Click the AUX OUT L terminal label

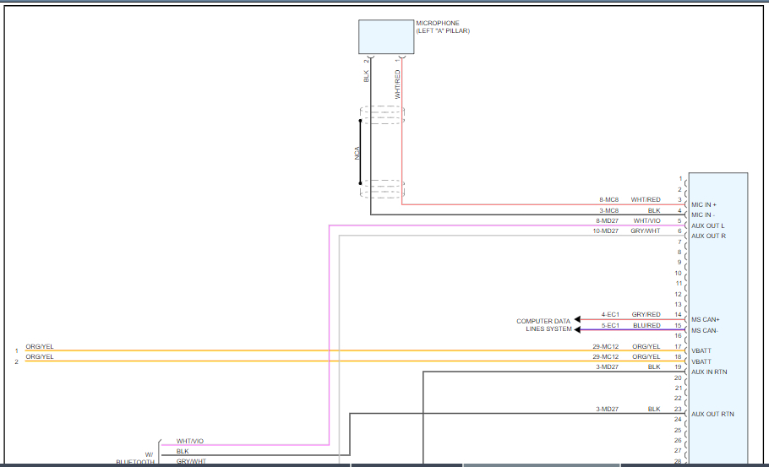tap(707, 225)
